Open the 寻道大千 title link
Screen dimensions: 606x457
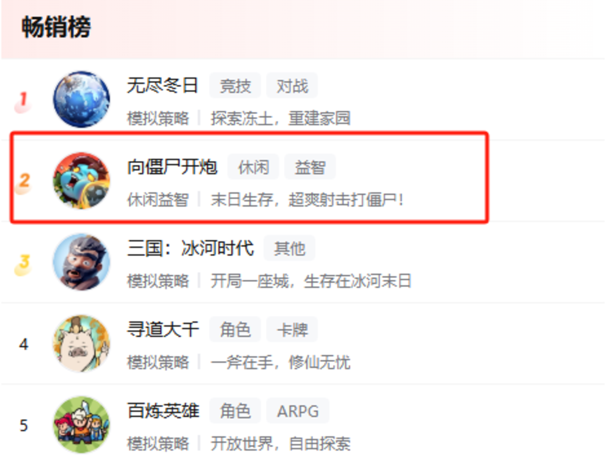tap(163, 329)
